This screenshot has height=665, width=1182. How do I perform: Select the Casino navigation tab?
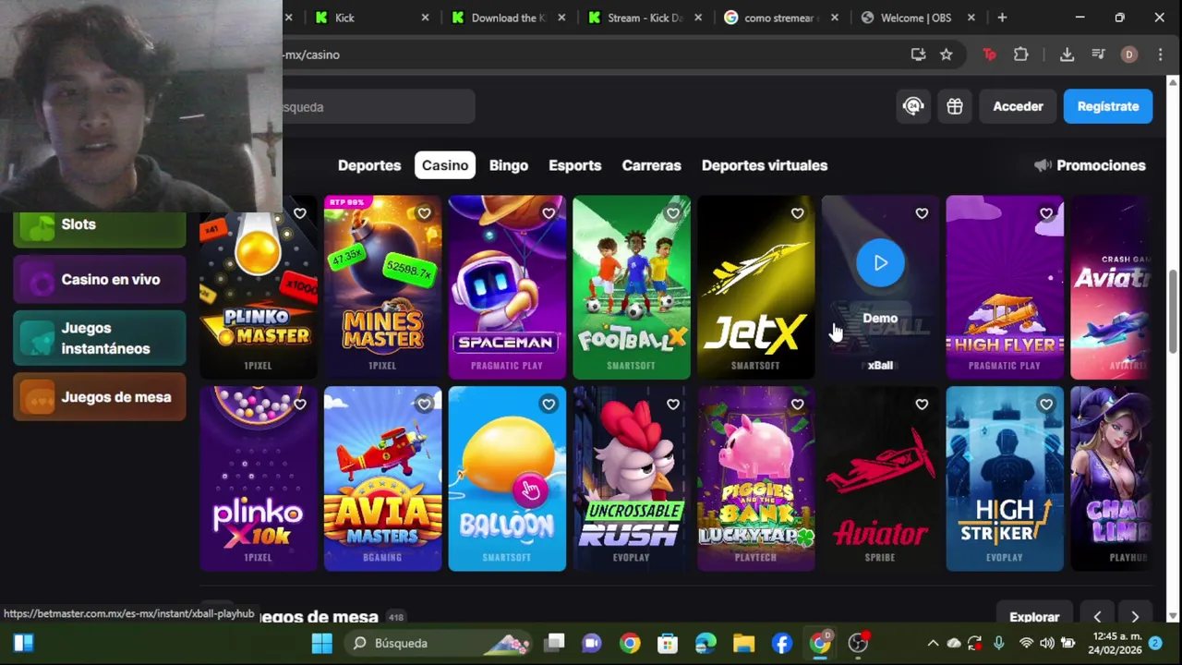click(445, 165)
